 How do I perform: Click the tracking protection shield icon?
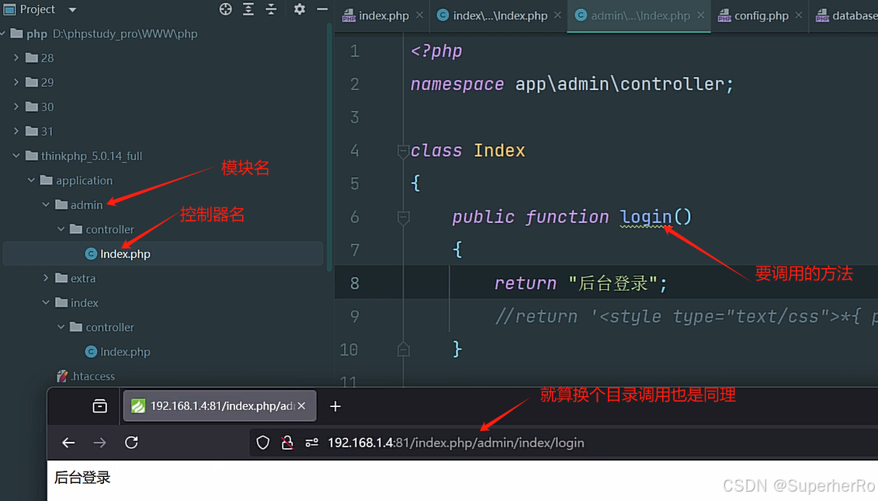(x=262, y=443)
